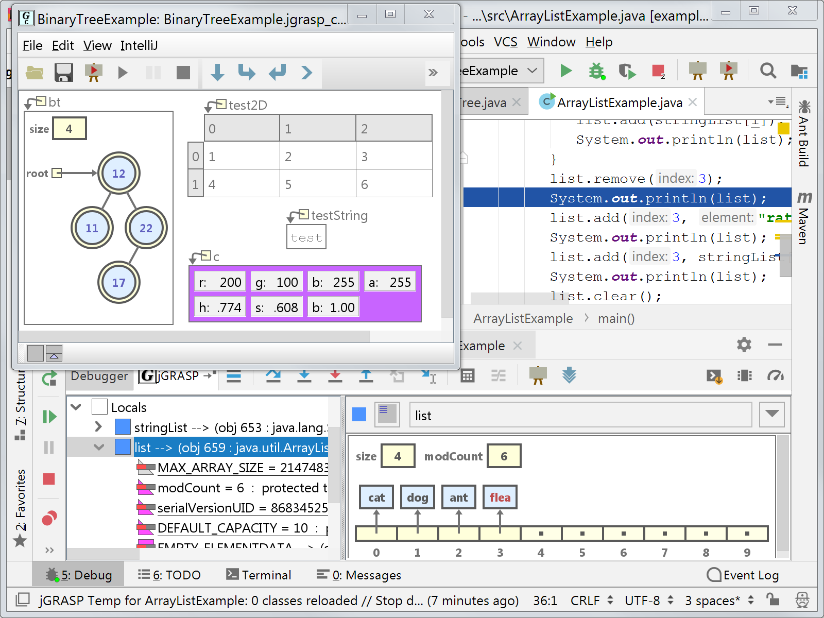Show the hidden editor tabs list

[x=778, y=101]
